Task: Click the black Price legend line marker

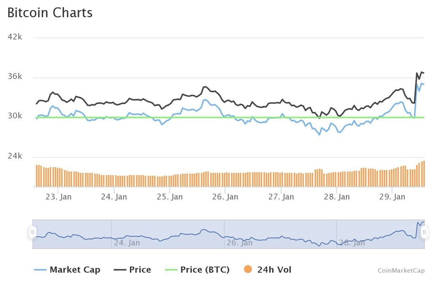Action: point(120,270)
